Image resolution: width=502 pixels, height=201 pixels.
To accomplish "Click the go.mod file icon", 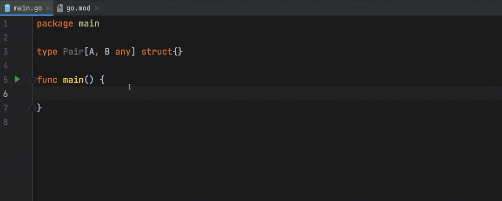I will coord(59,8).
